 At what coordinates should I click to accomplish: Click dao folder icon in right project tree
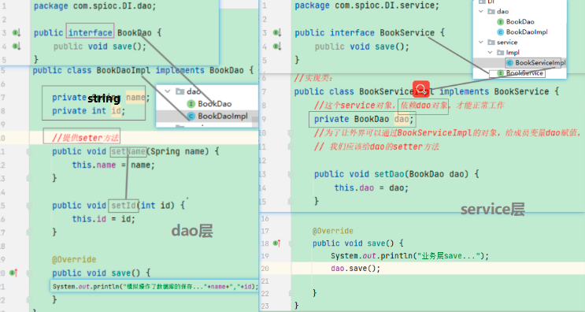(x=492, y=12)
